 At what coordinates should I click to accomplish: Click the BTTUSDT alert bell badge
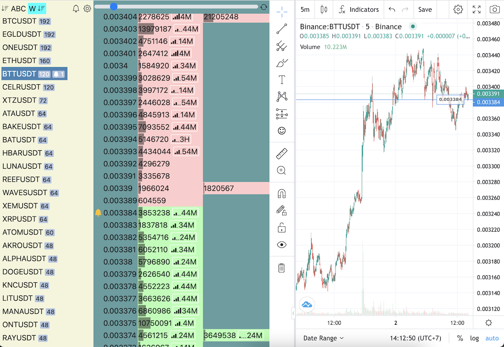[59, 74]
